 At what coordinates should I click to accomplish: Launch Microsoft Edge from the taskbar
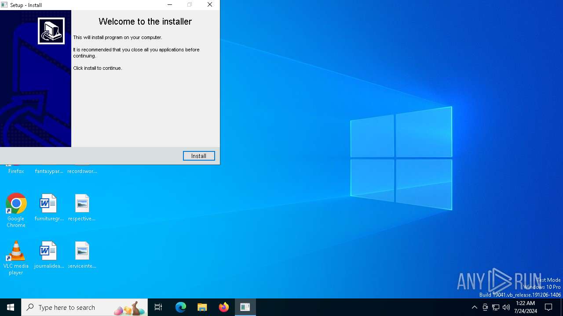click(181, 307)
